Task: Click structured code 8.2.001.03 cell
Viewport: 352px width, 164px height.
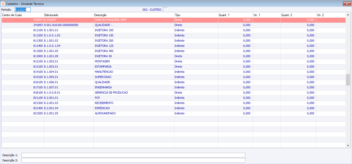Action: coord(69,103)
